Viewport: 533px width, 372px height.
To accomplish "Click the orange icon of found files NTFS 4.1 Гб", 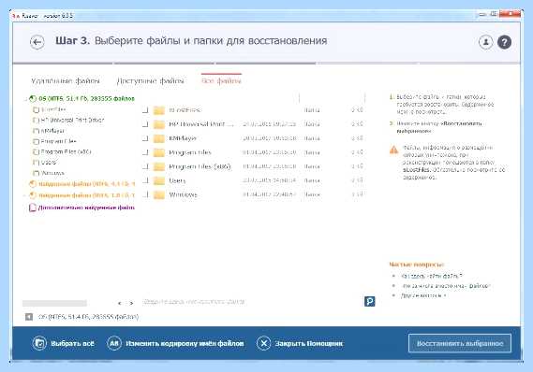I will 33,184.
